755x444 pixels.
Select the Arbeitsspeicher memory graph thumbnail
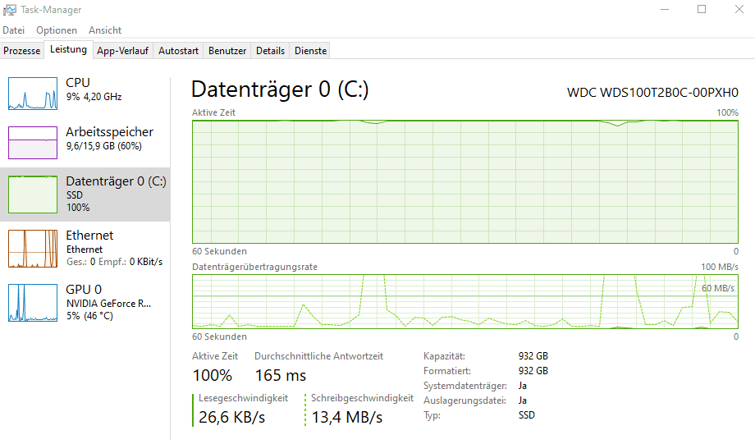(33, 143)
